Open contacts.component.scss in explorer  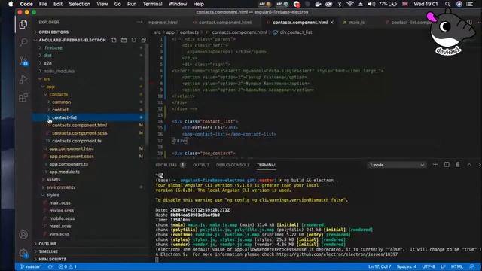[x=79, y=133]
